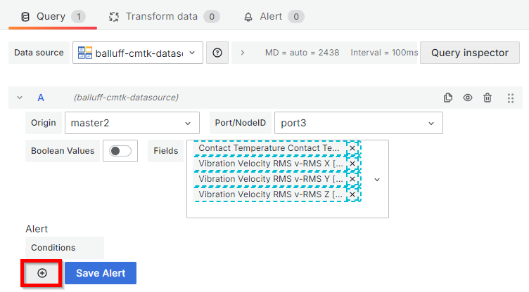Remove Vibration Velocity RMS X field
The image size is (529, 292).
click(x=352, y=164)
